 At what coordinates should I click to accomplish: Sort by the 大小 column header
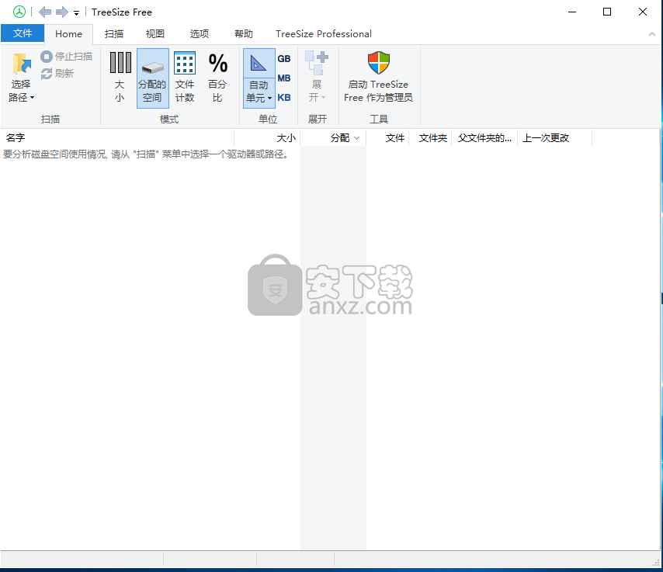pos(267,138)
